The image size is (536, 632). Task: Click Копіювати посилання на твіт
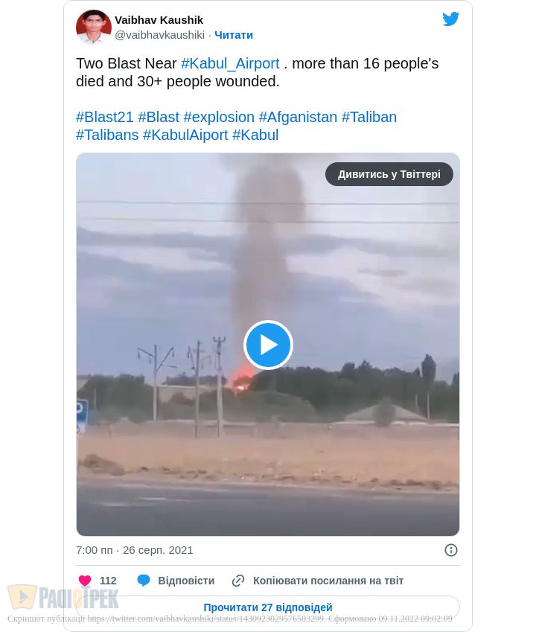pyautogui.click(x=328, y=581)
